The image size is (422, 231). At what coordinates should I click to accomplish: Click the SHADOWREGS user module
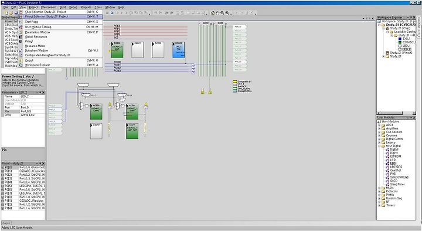[x=399, y=178]
